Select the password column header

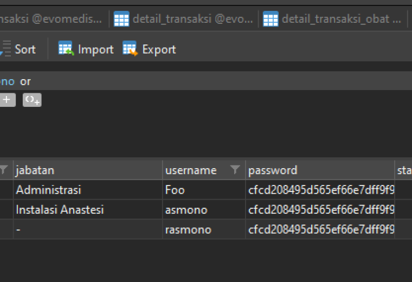(320, 170)
